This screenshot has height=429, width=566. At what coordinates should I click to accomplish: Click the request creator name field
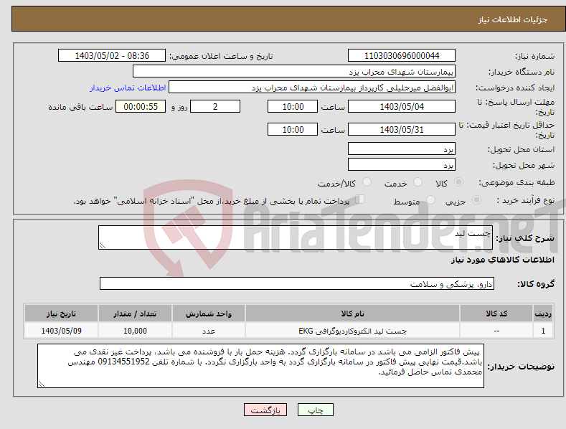coord(312,88)
